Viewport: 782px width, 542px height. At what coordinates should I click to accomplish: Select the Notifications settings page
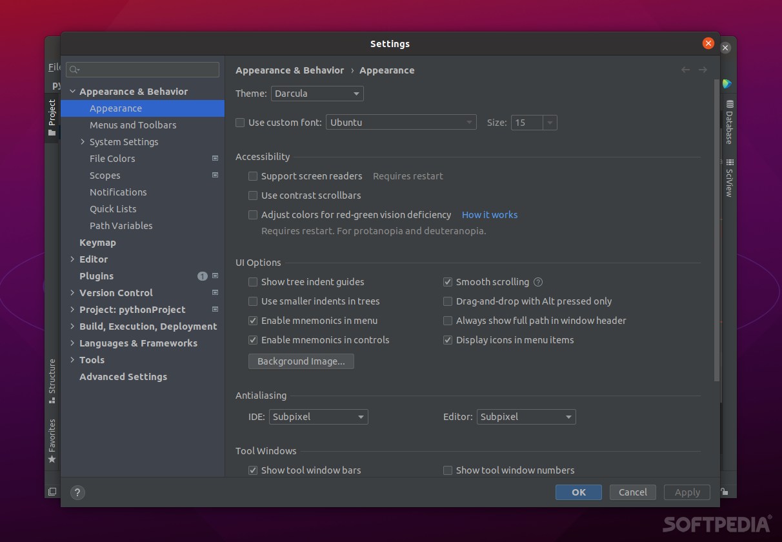click(x=118, y=192)
